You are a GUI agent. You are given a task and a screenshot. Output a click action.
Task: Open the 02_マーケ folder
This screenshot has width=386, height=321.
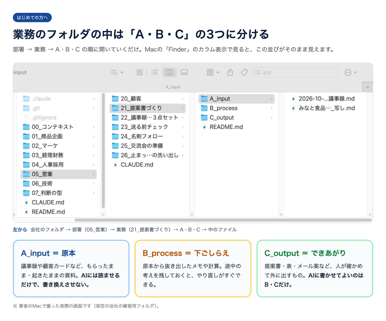tap(59, 146)
